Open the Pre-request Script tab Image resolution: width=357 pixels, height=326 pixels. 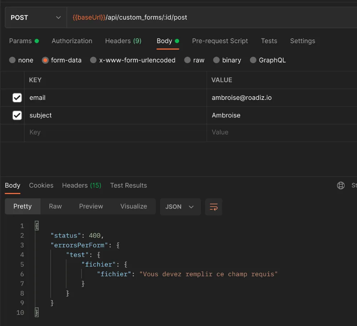tap(220, 41)
